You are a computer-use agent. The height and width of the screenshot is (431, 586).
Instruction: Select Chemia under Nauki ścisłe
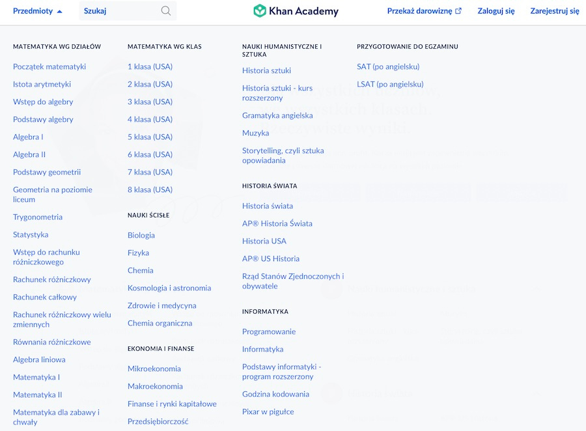(140, 270)
